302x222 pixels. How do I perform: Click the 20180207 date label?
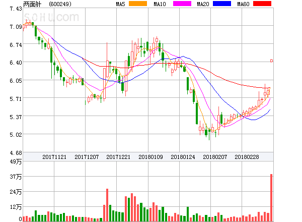pyautogui.click(x=215, y=157)
